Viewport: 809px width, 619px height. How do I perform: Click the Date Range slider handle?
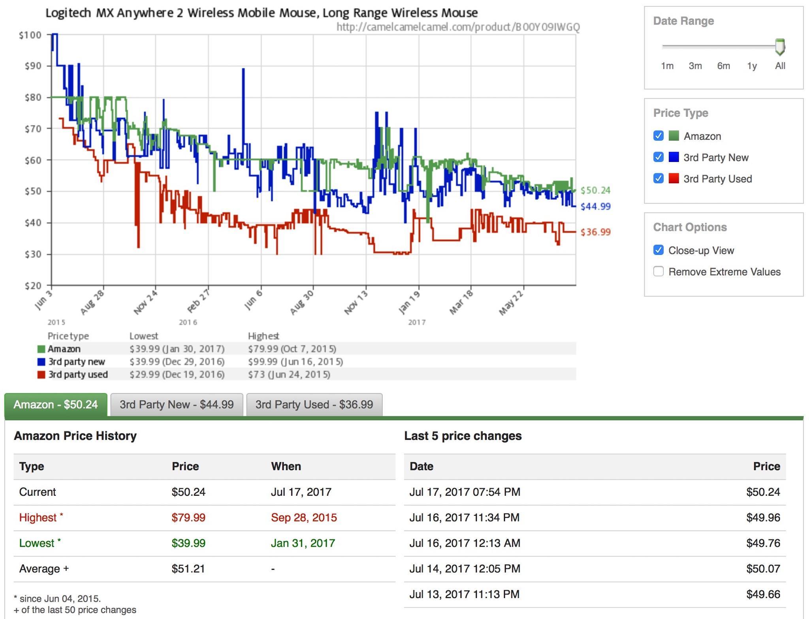pos(780,47)
